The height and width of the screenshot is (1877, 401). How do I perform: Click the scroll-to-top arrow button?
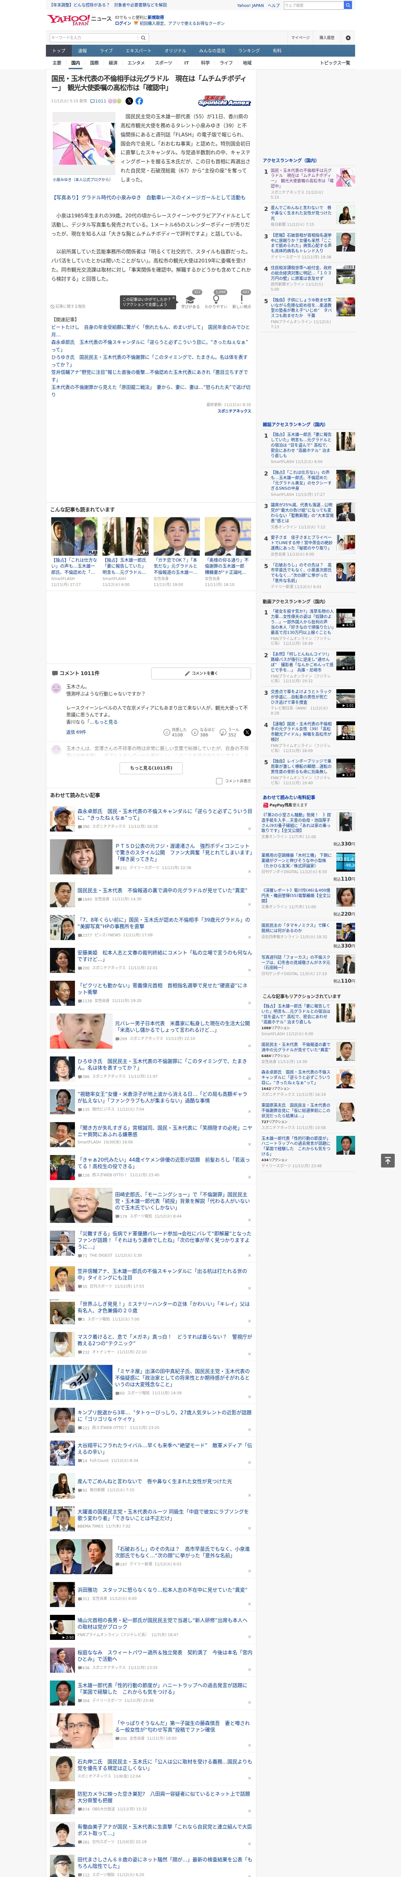click(x=388, y=1160)
